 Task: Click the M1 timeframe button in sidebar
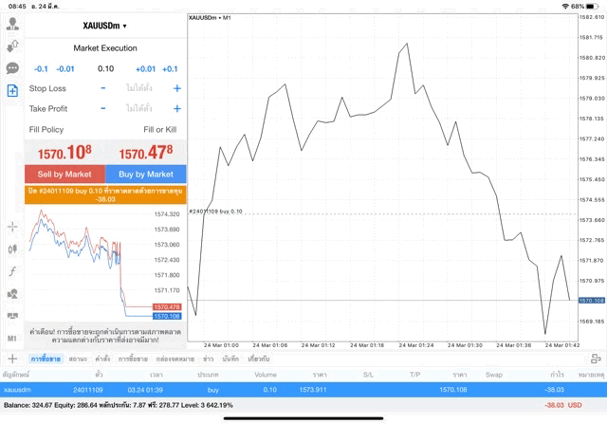[x=12, y=338]
